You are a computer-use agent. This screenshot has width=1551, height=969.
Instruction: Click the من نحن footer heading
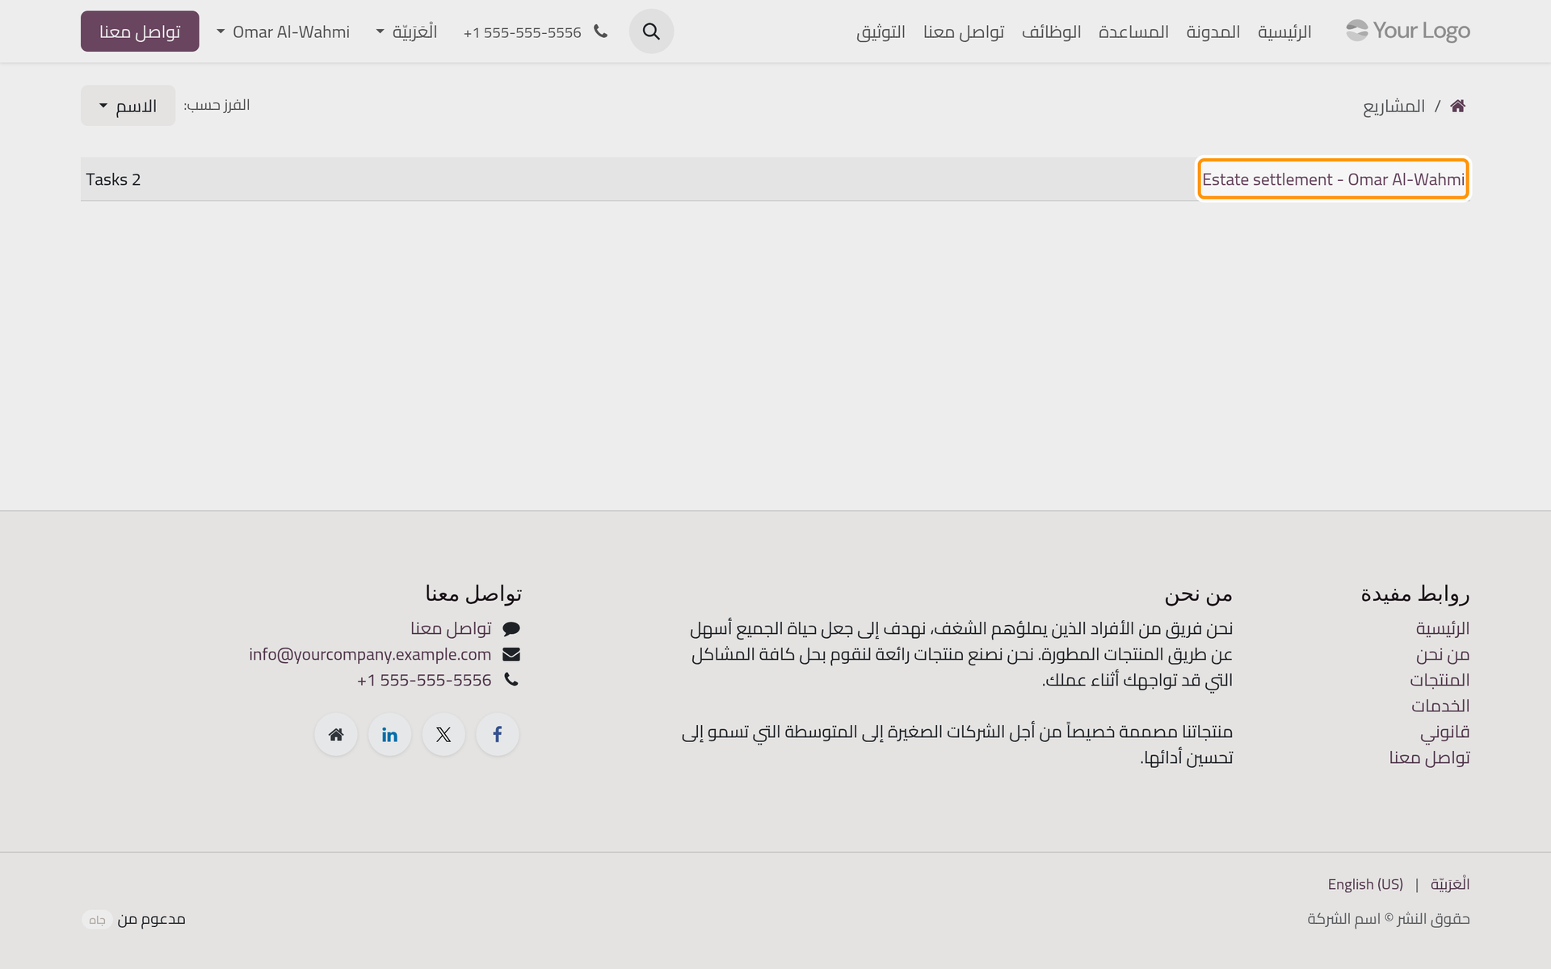tap(1198, 594)
